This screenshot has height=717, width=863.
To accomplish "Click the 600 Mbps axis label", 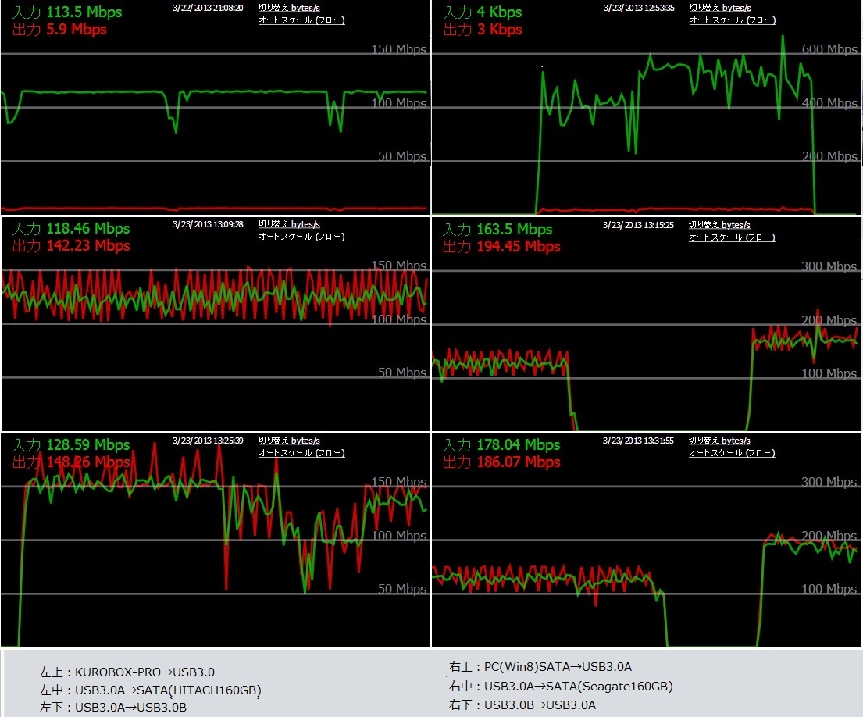I will coord(829,49).
